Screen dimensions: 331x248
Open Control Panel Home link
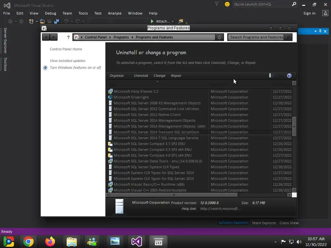point(66,49)
